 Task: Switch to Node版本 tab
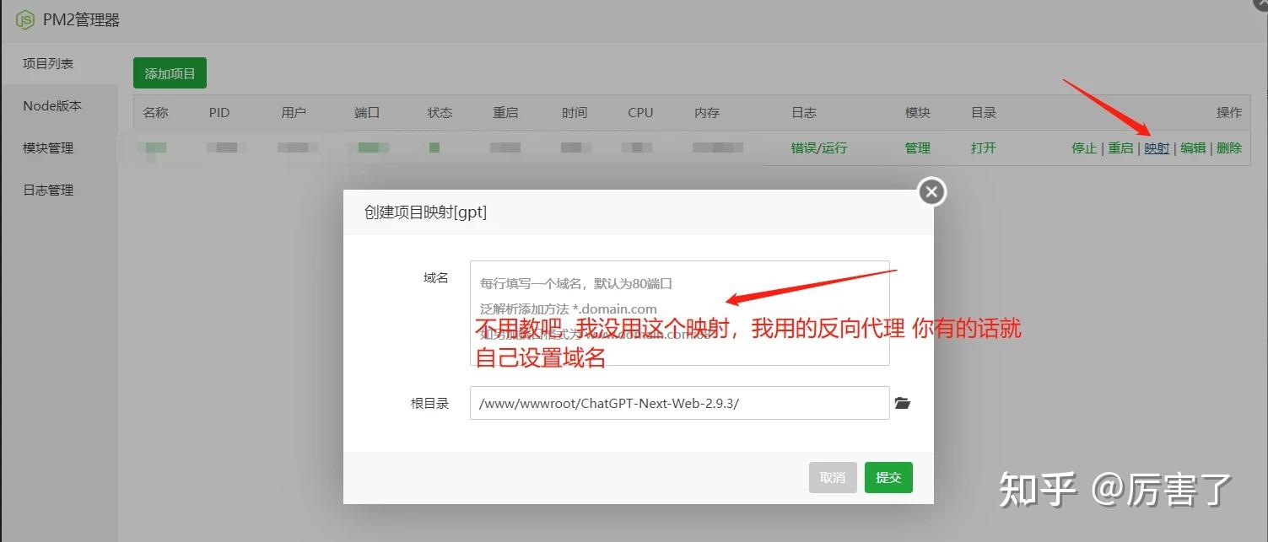(52, 105)
